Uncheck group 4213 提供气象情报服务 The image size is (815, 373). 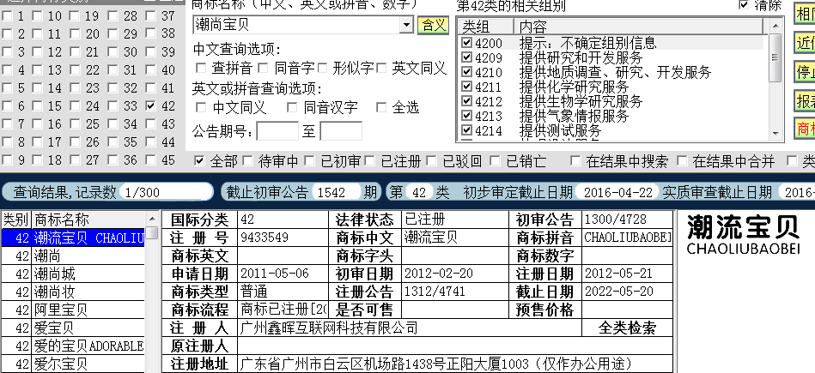466,115
